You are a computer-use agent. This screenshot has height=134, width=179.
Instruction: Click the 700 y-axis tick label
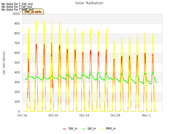tap(17, 43)
